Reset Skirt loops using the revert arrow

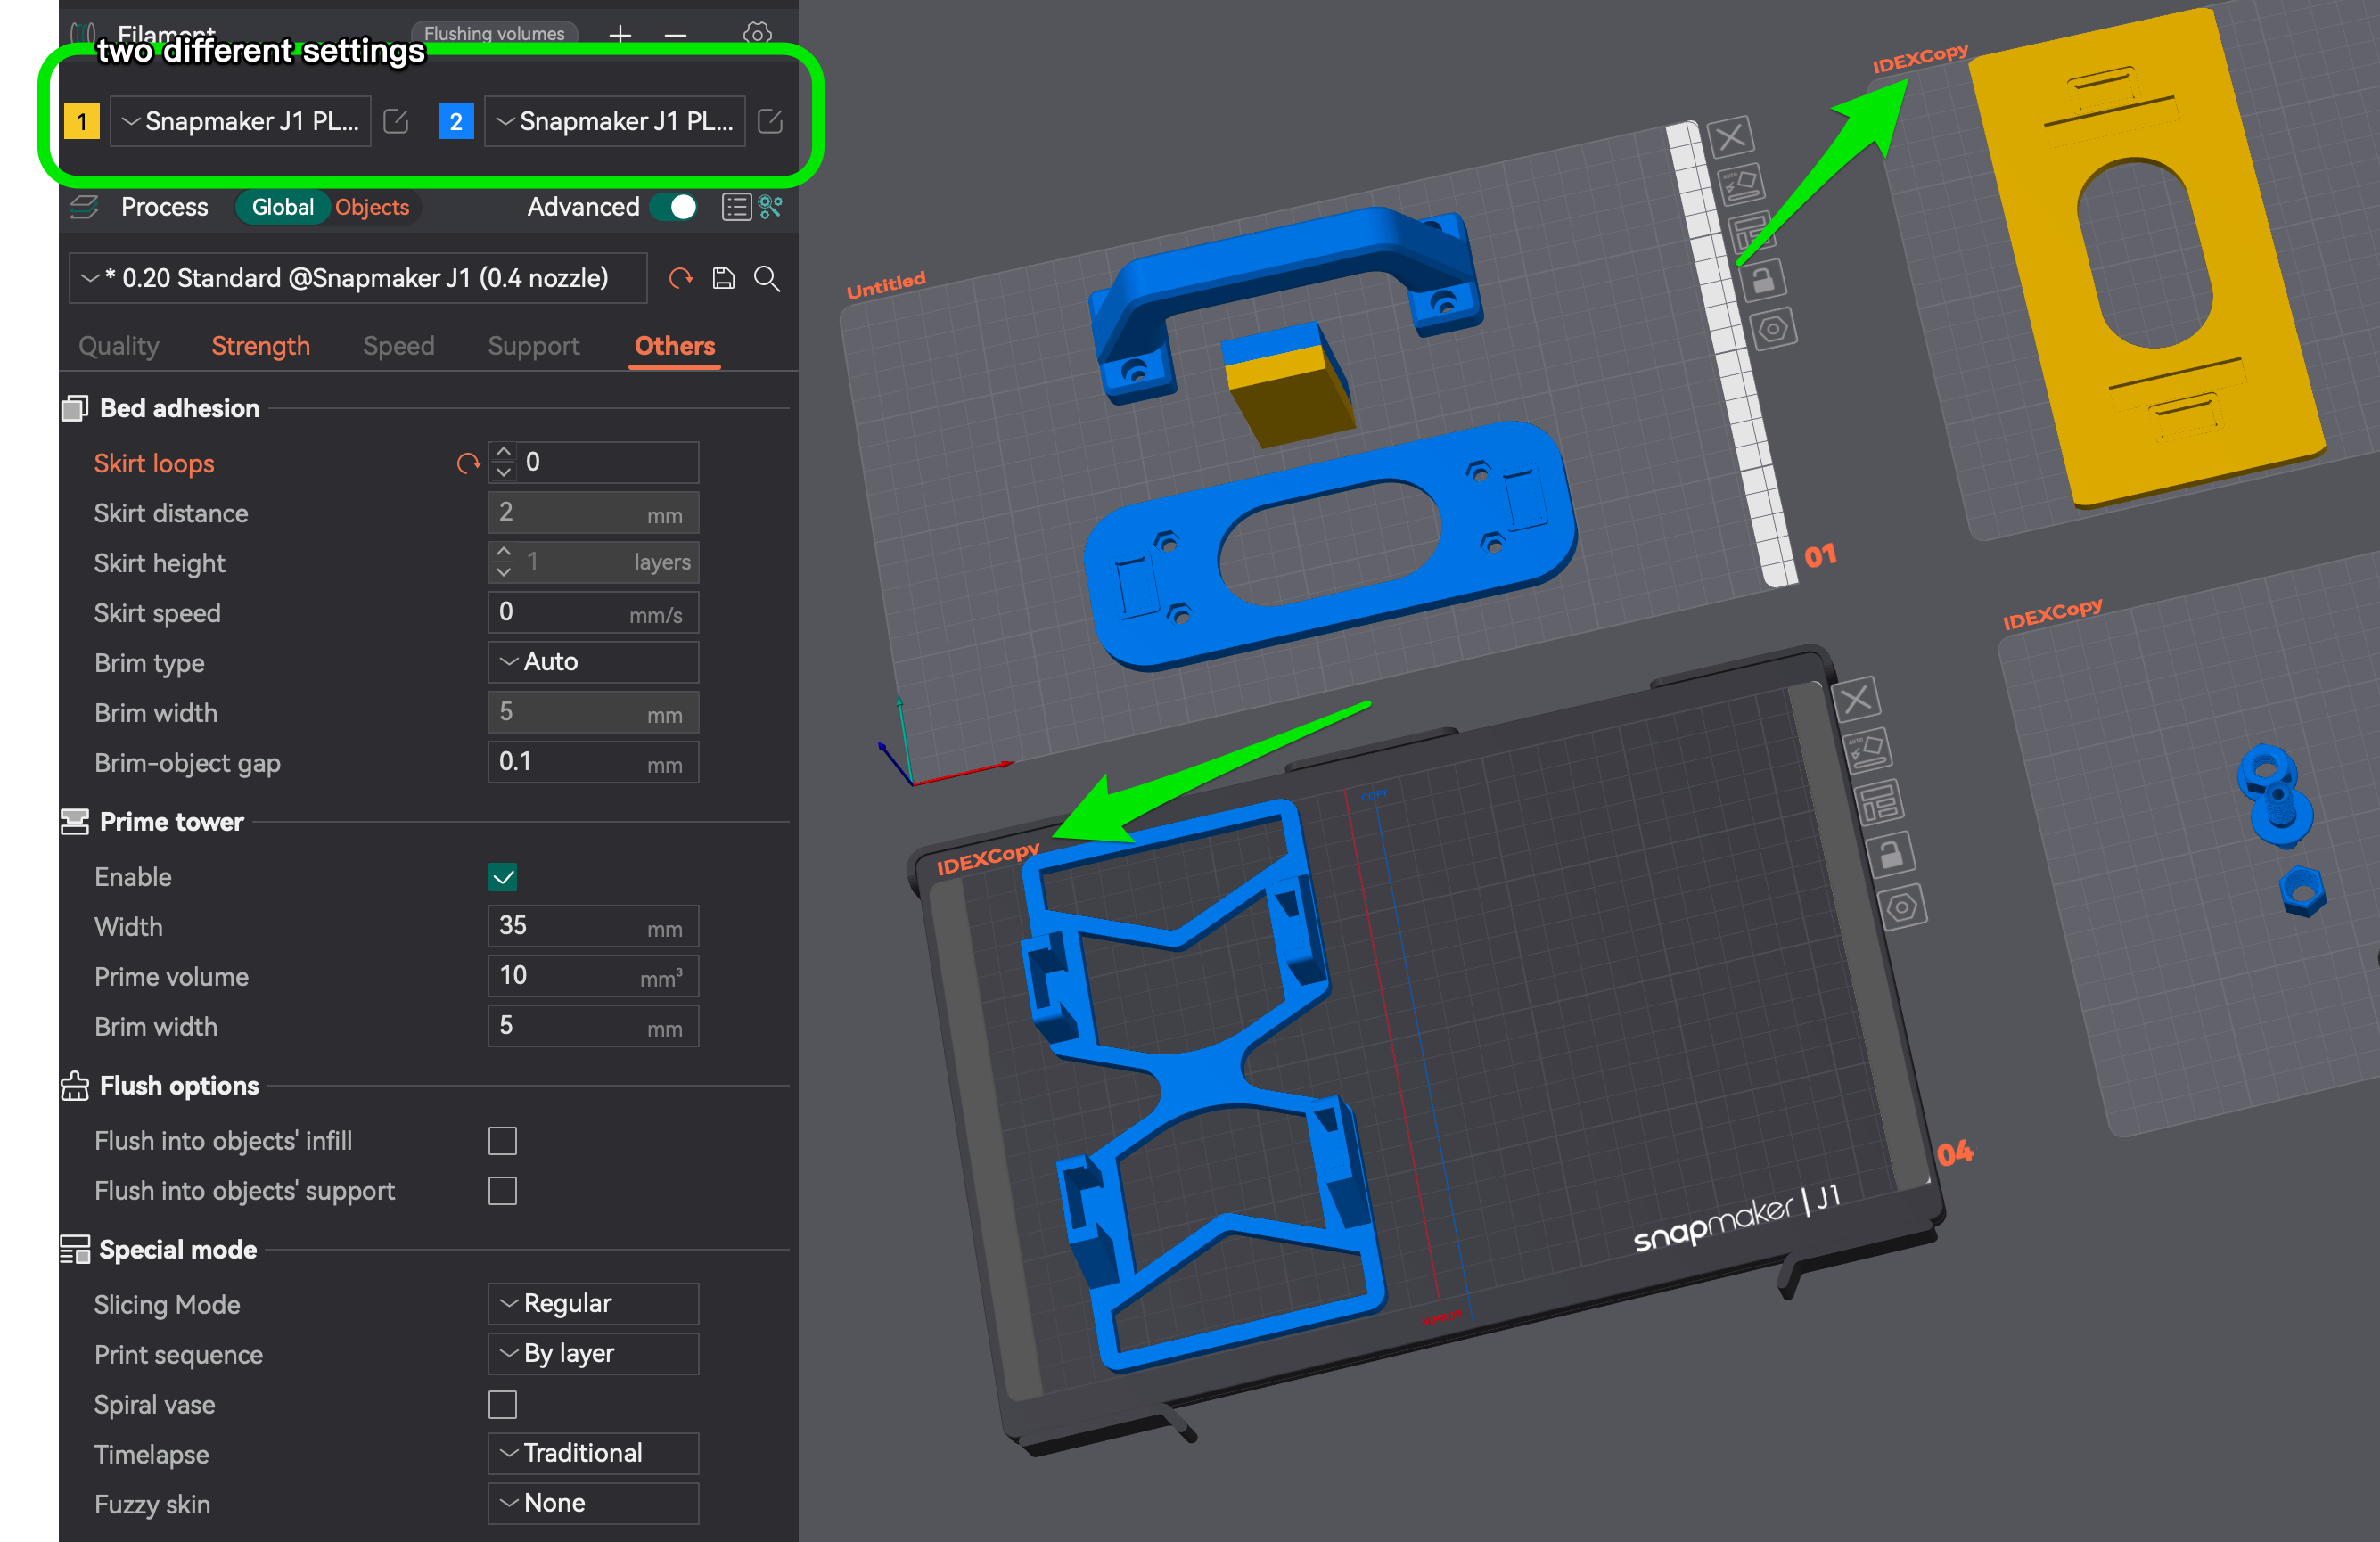(x=467, y=463)
